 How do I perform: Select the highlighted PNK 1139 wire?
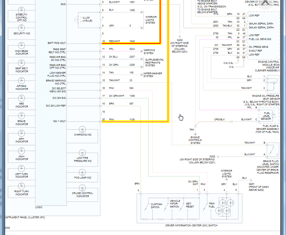point(135,122)
